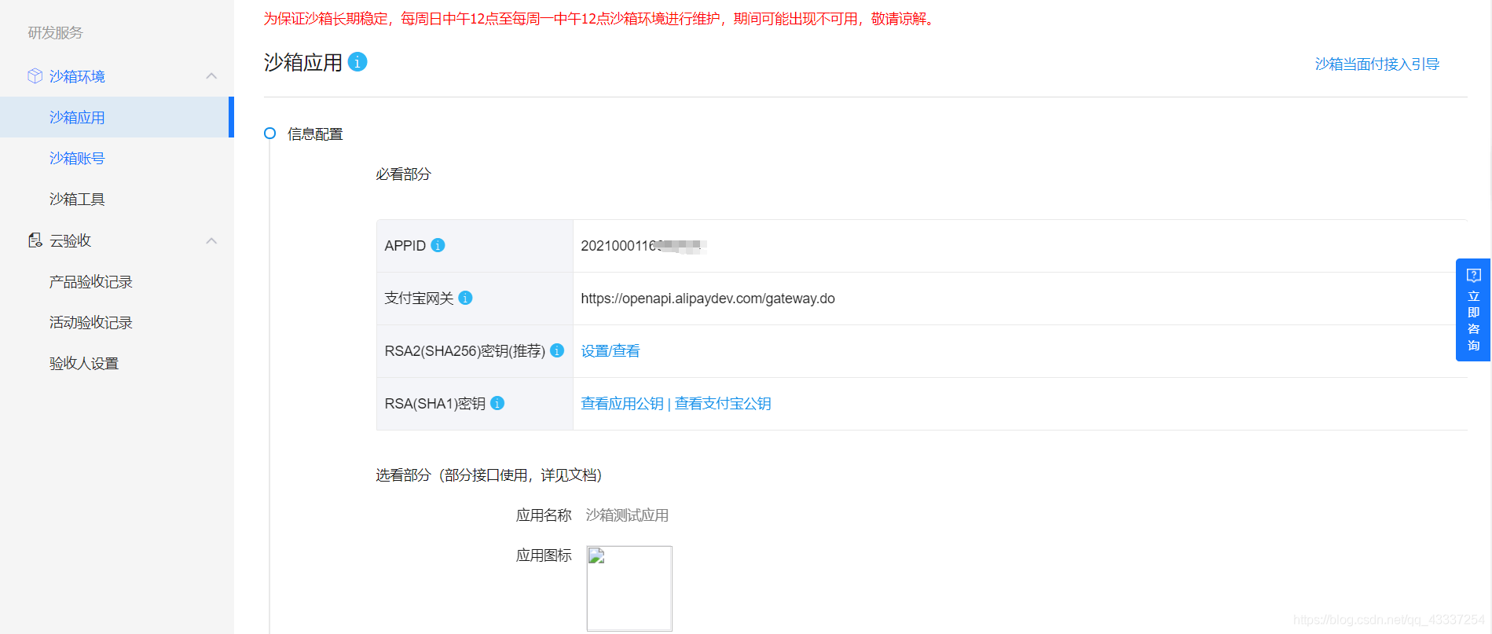
Task: Click the info icon beside RSA(SHA1)密钥
Action: point(497,403)
